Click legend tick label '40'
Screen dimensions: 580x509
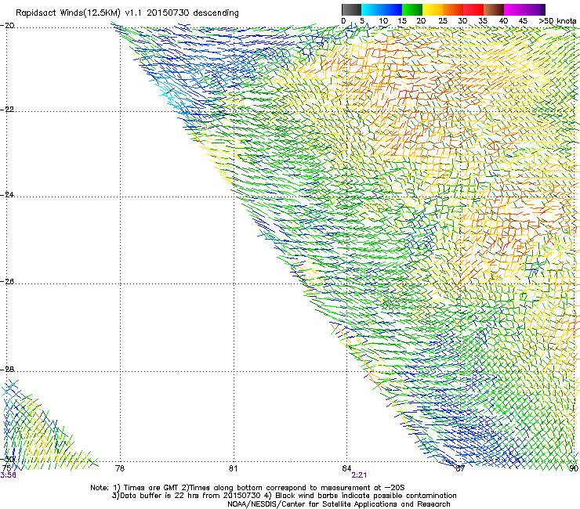[x=503, y=21]
